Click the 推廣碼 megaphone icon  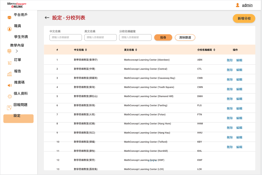click(x=10, y=85)
